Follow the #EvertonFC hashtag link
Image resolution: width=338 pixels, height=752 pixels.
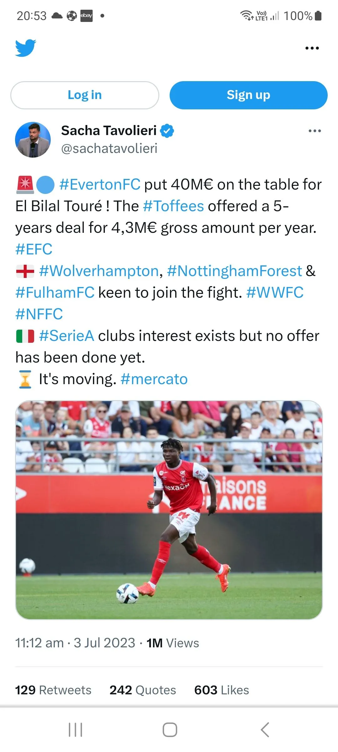pyautogui.click(x=100, y=185)
